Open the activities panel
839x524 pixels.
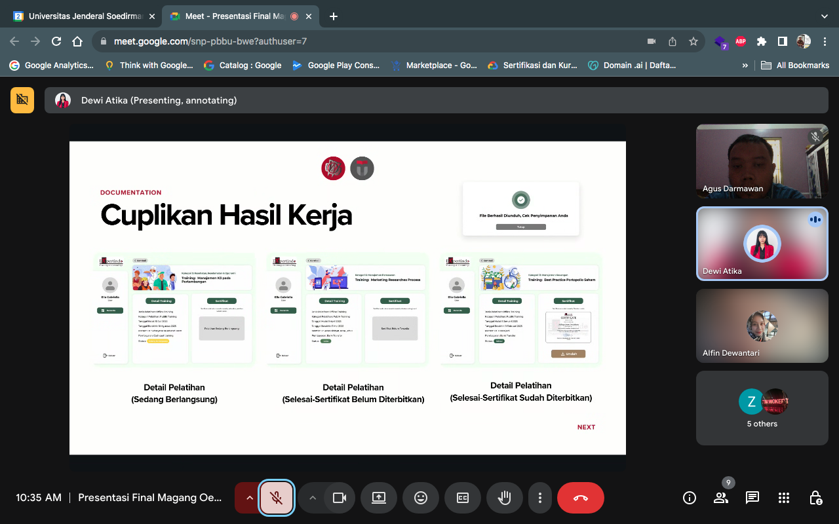click(x=784, y=498)
